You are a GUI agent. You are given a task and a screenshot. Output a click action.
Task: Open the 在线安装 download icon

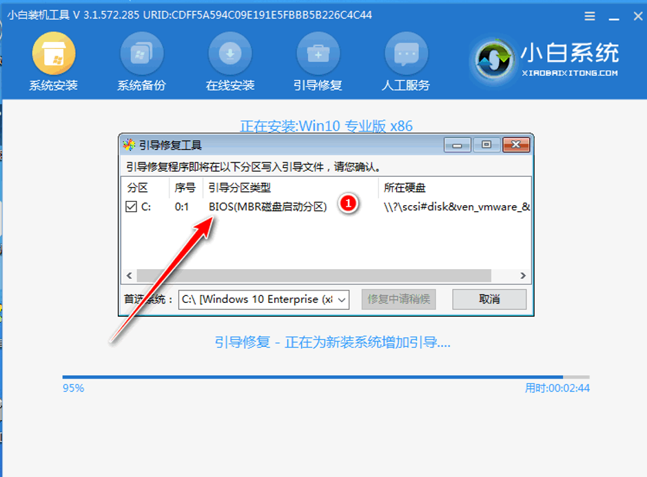pyautogui.click(x=230, y=54)
